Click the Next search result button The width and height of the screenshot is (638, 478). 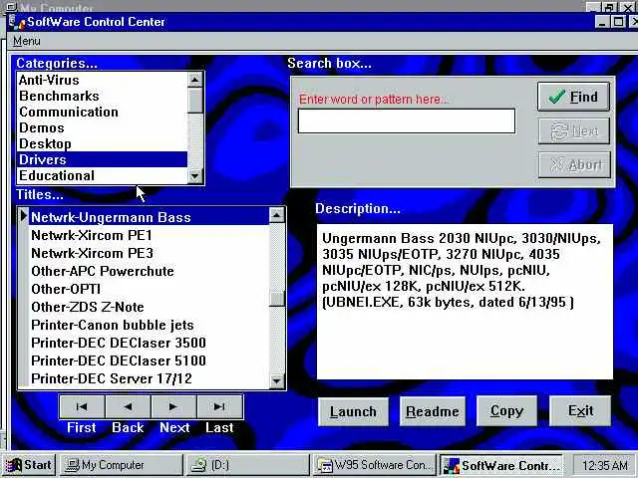[x=574, y=130]
